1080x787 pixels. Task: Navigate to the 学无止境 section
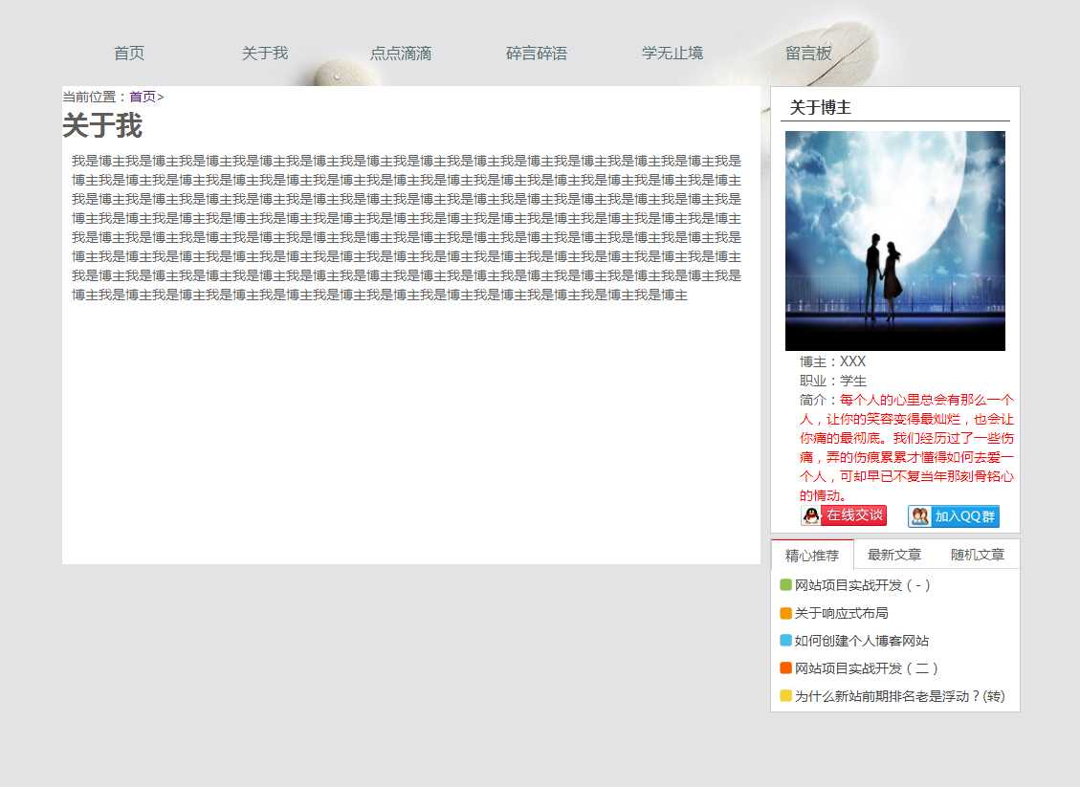coord(672,54)
